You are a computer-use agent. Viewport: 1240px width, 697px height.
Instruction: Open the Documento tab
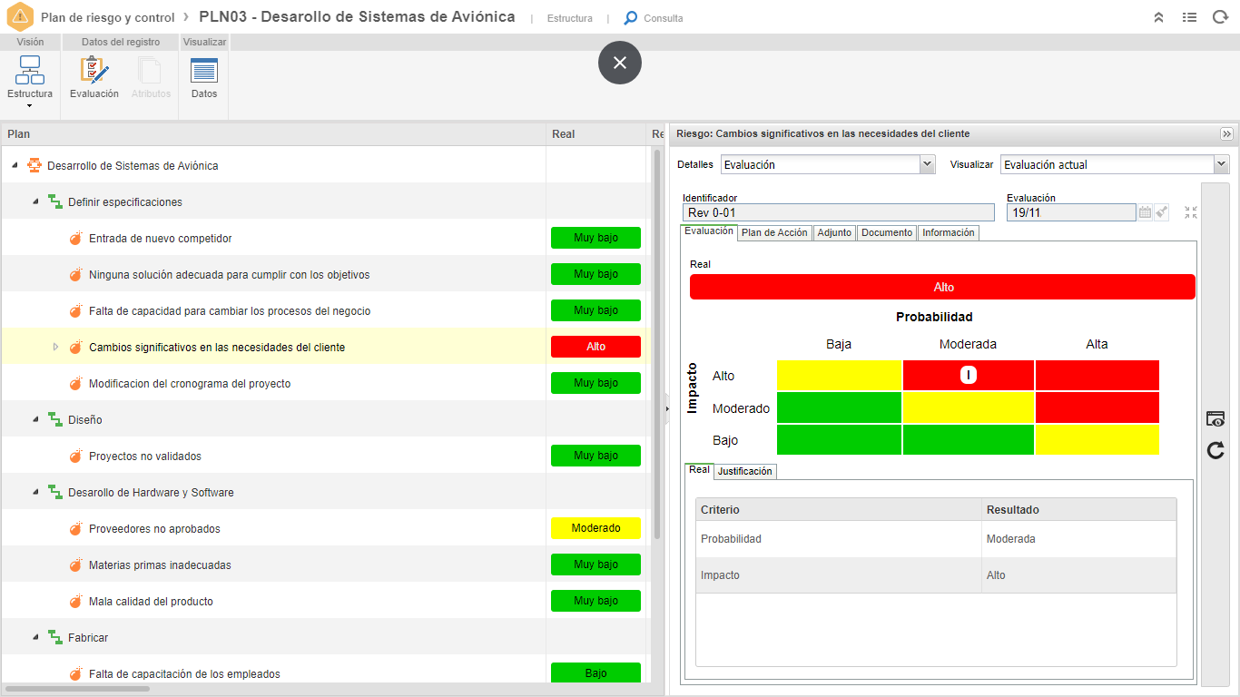pos(887,233)
